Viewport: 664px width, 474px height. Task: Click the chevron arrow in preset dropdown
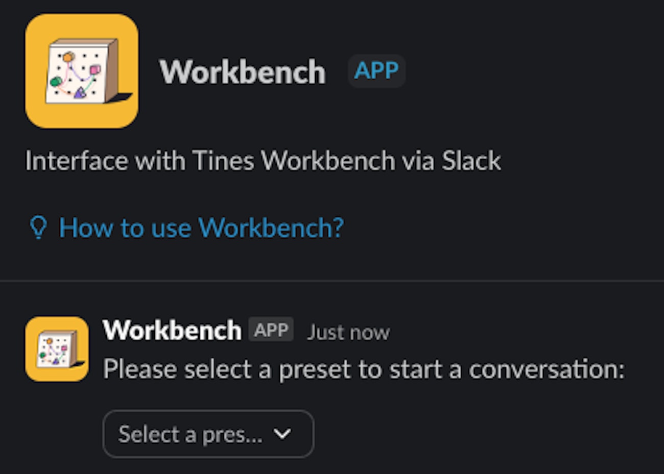tap(282, 434)
